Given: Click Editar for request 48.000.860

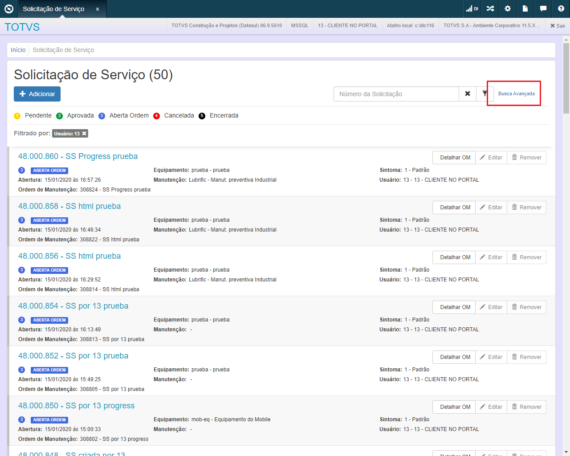Looking at the screenshot, I should (491, 158).
